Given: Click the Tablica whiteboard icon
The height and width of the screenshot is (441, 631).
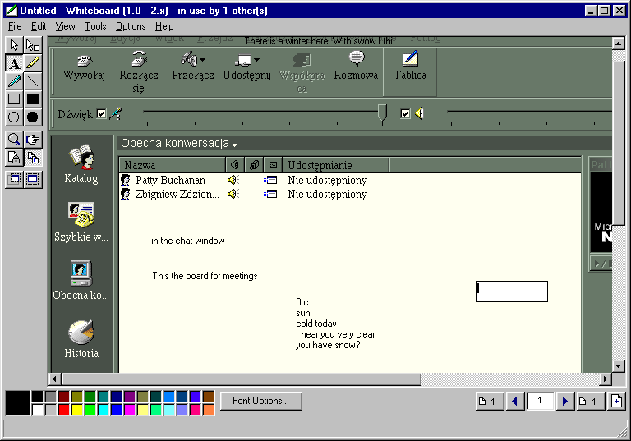Looking at the screenshot, I should click(x=410, y=59).
